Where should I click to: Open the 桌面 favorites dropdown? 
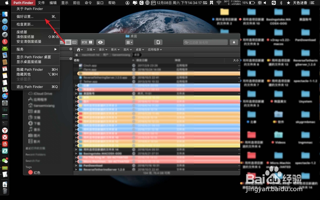(x=140, y=50)
